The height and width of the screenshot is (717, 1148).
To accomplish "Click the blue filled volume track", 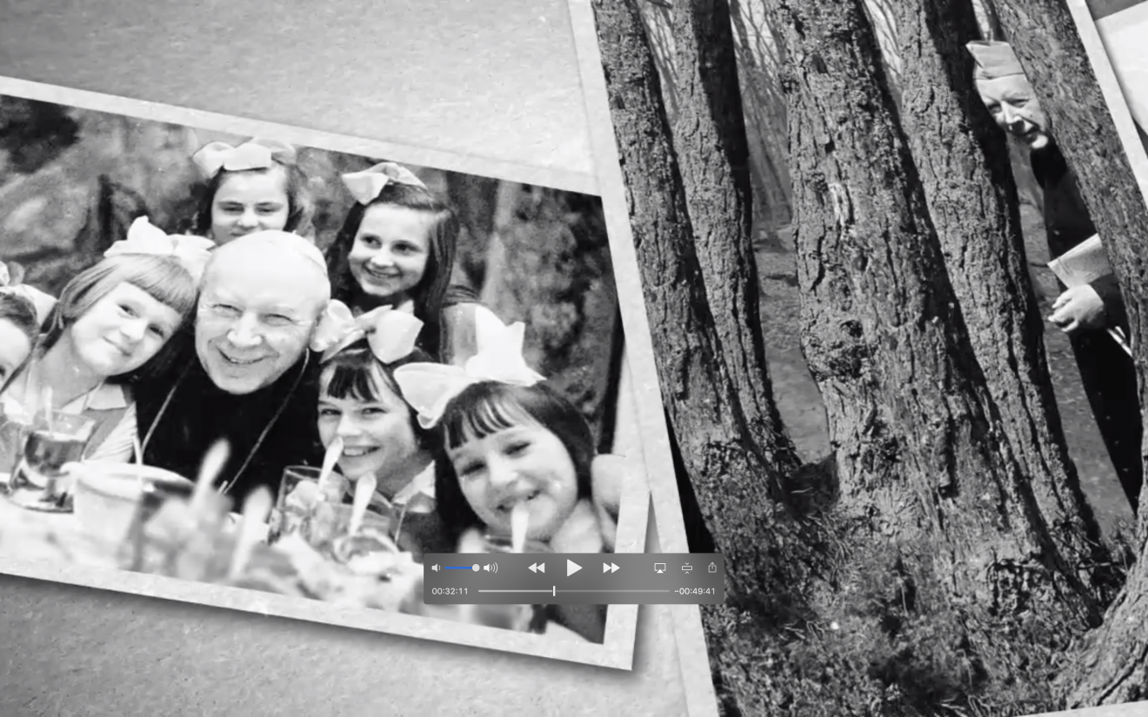I will pyautogui.click(x=458, y=568).
